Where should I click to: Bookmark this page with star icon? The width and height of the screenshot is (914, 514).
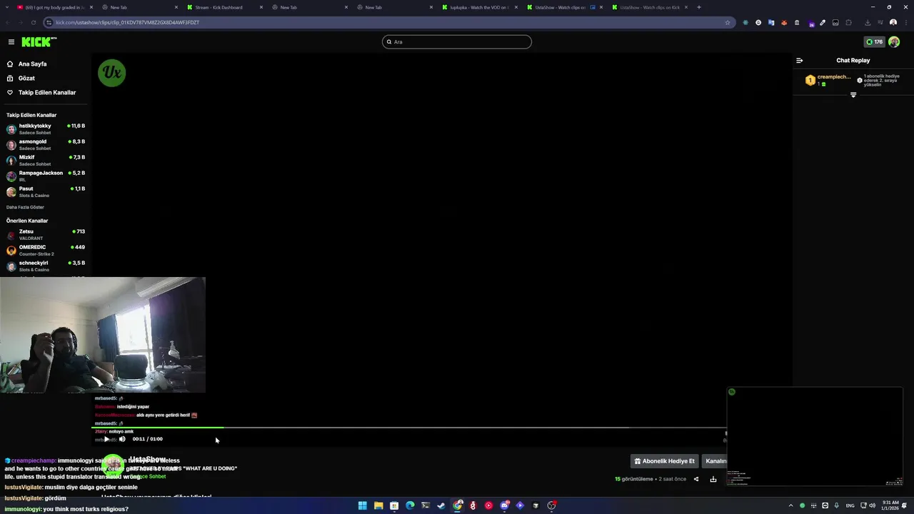pyautogui.click(x=728, y=22)
